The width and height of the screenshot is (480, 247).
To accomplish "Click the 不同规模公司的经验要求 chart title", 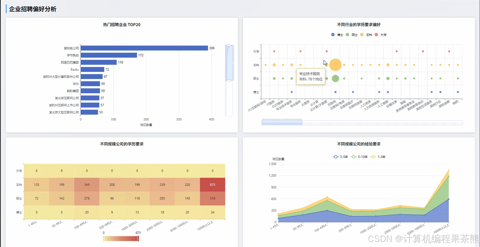I will (359, 144).
